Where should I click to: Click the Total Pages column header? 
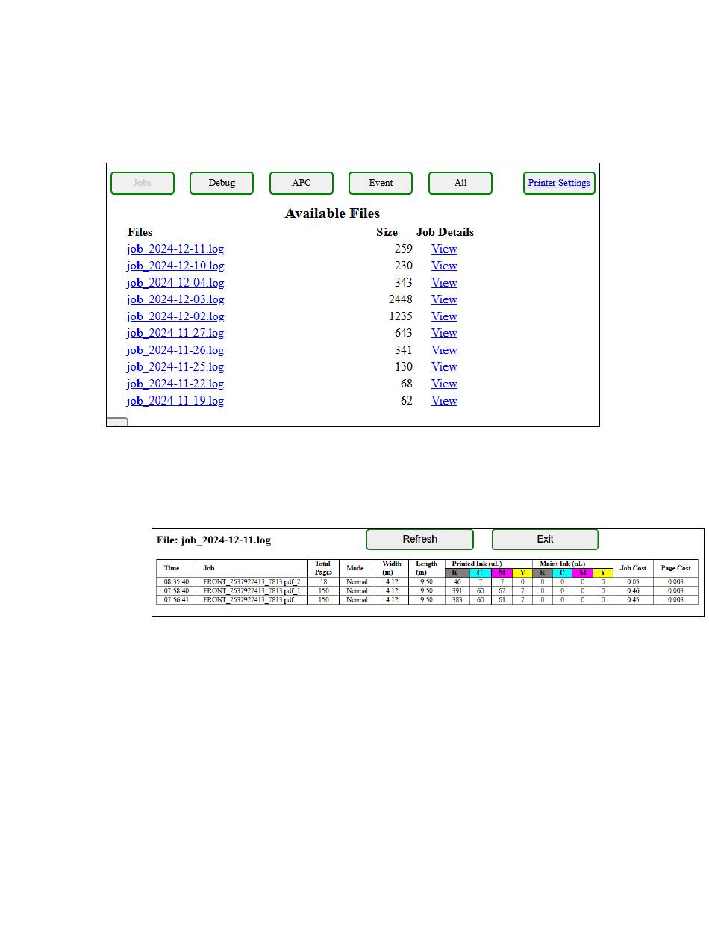tap(323, 568)
